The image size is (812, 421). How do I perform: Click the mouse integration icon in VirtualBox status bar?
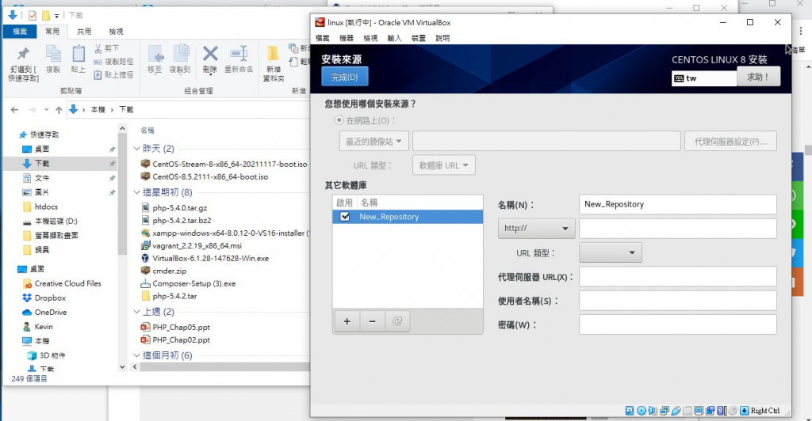point(732,411)
